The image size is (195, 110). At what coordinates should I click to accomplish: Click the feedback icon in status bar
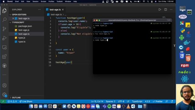click(167, 101)
